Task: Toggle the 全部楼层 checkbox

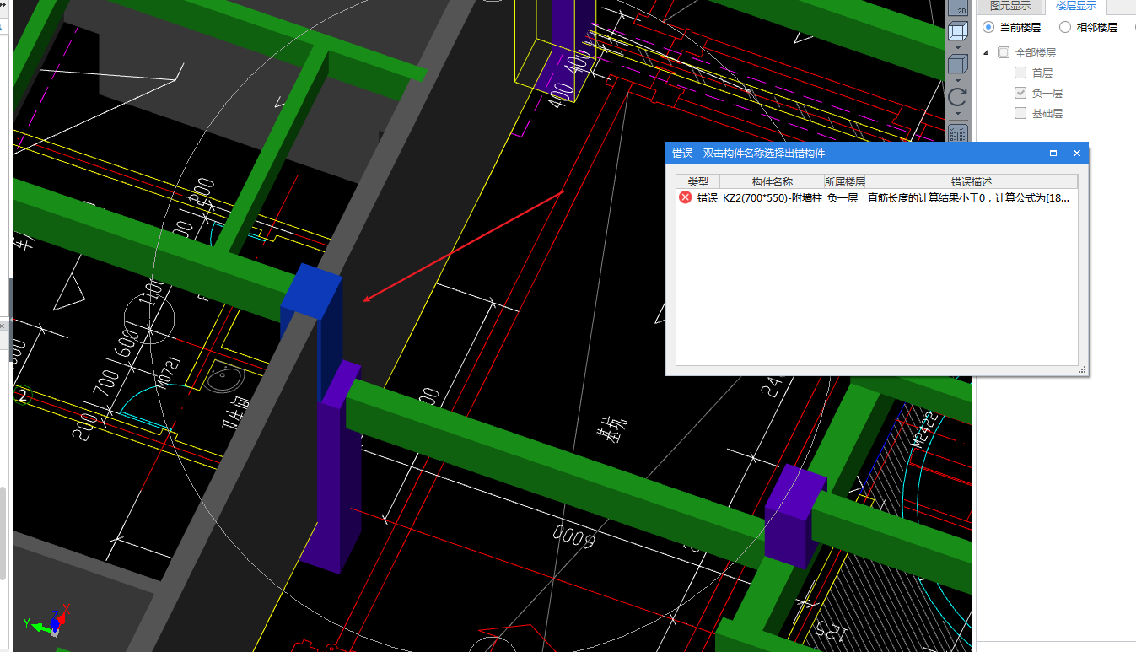Action: [x=1003, y=52]
